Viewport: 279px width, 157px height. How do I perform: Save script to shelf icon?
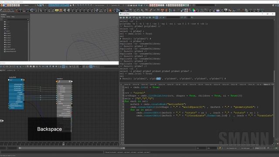coord(130,17)
